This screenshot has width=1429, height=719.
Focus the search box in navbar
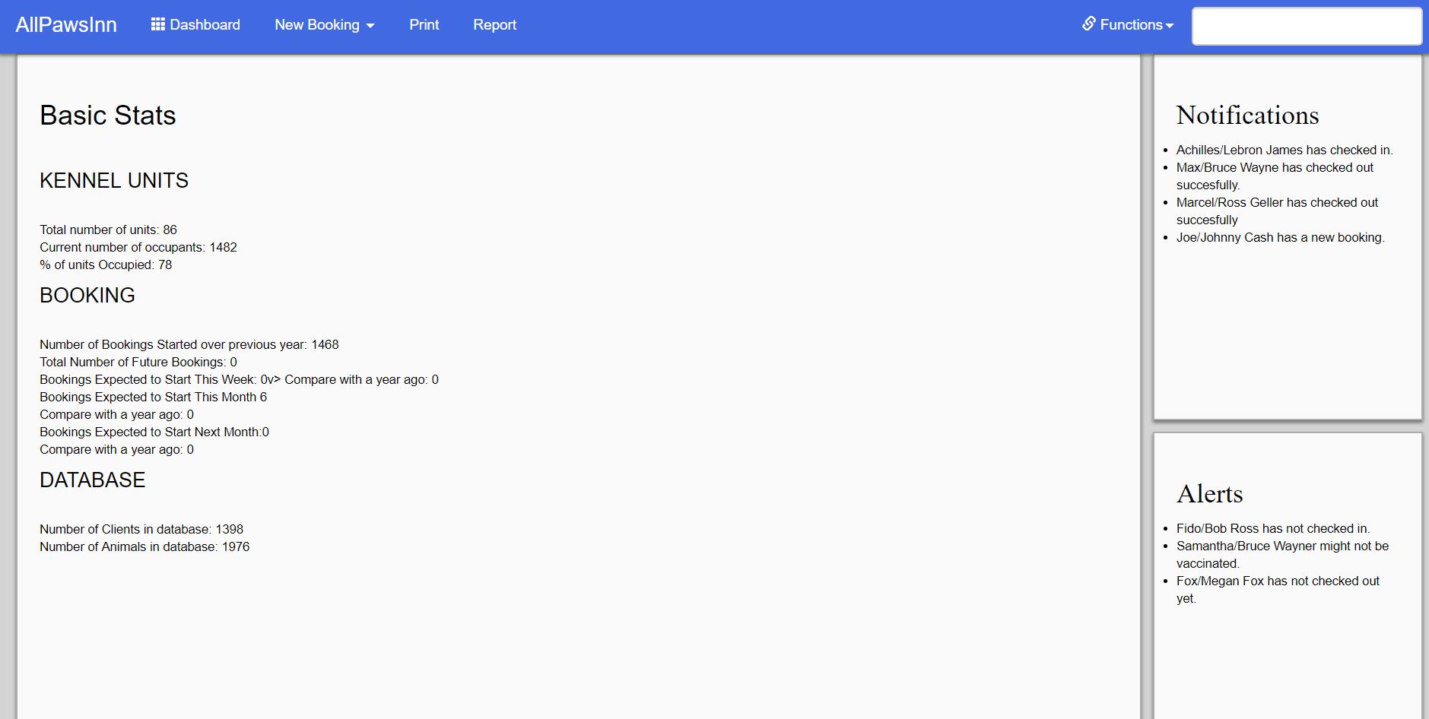(1306, 27)
